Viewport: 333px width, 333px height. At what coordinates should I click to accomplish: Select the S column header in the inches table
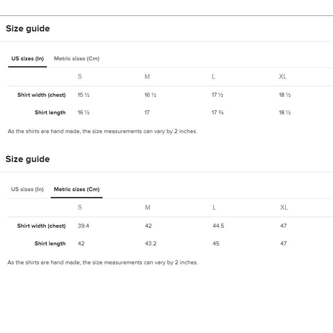80,77
